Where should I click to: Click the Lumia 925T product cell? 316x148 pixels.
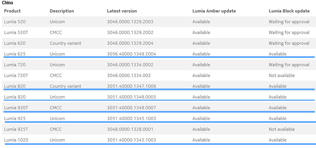point(16,129)
